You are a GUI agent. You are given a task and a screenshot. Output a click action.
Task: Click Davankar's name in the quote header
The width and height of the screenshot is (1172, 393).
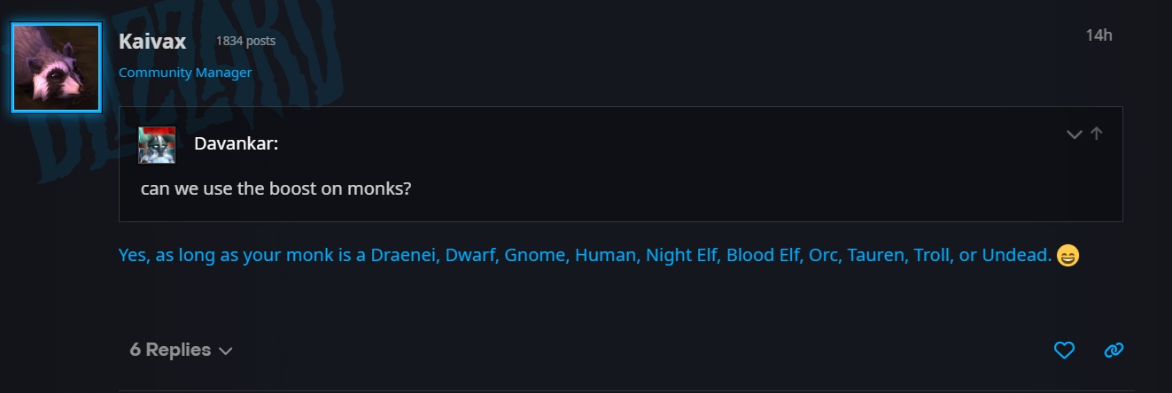click(237, 143)
